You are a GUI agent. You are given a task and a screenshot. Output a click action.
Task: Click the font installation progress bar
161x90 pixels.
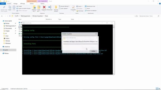[x=80, y=44]
